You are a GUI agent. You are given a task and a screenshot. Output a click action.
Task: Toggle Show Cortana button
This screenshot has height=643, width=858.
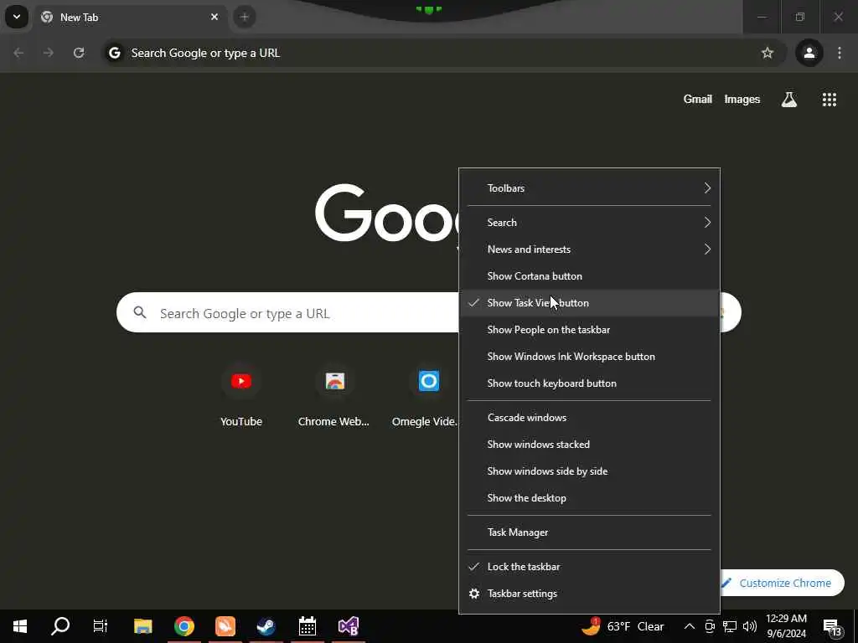(x=589, y=276)
